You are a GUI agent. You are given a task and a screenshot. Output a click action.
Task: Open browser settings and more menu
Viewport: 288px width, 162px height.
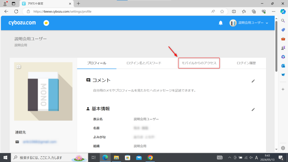[273, 12]
